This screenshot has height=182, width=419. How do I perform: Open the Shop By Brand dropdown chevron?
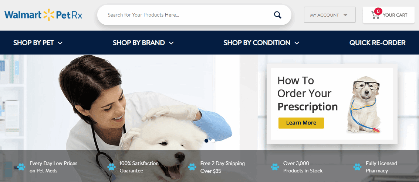click(171, 43)
